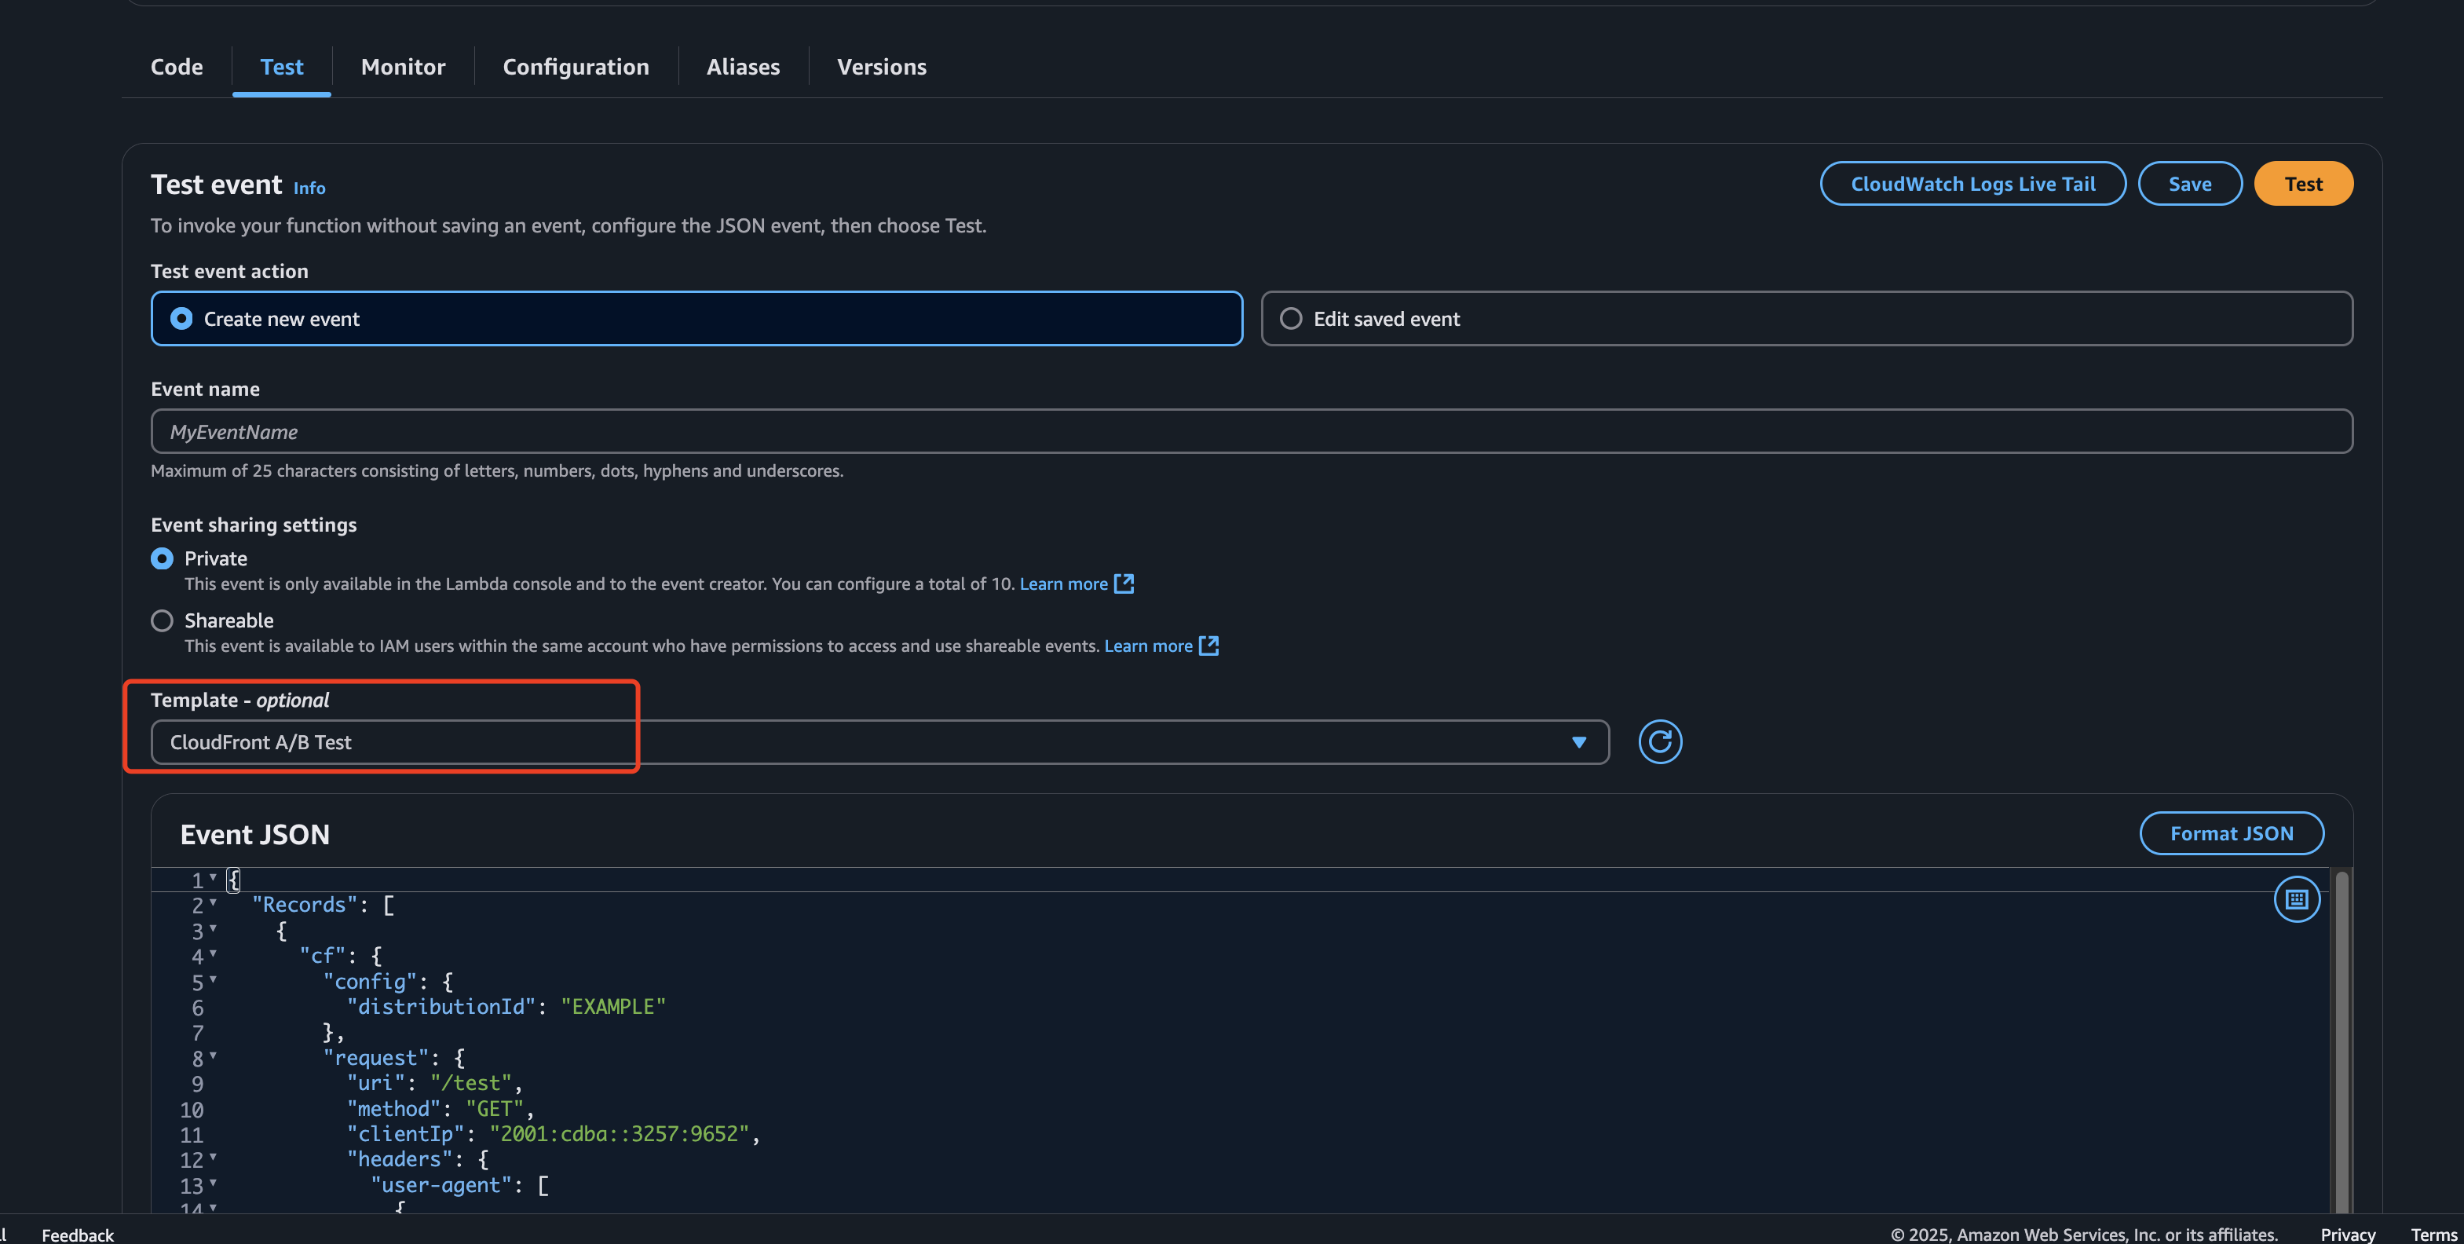2464x1244 pixels.
Task: Select Edit saved event radio option
Action: tap(1290, 319)
